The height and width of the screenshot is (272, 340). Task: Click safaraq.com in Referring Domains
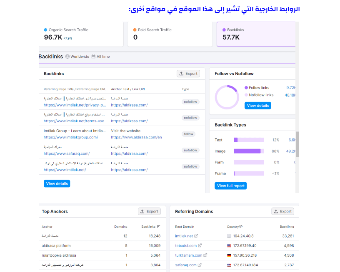186,265
